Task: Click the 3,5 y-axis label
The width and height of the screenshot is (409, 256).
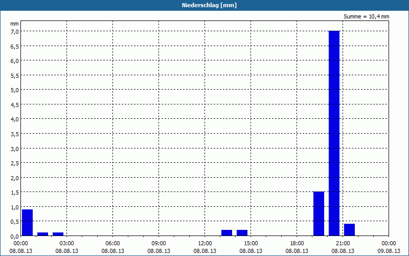Action: [x=14, y=134]
